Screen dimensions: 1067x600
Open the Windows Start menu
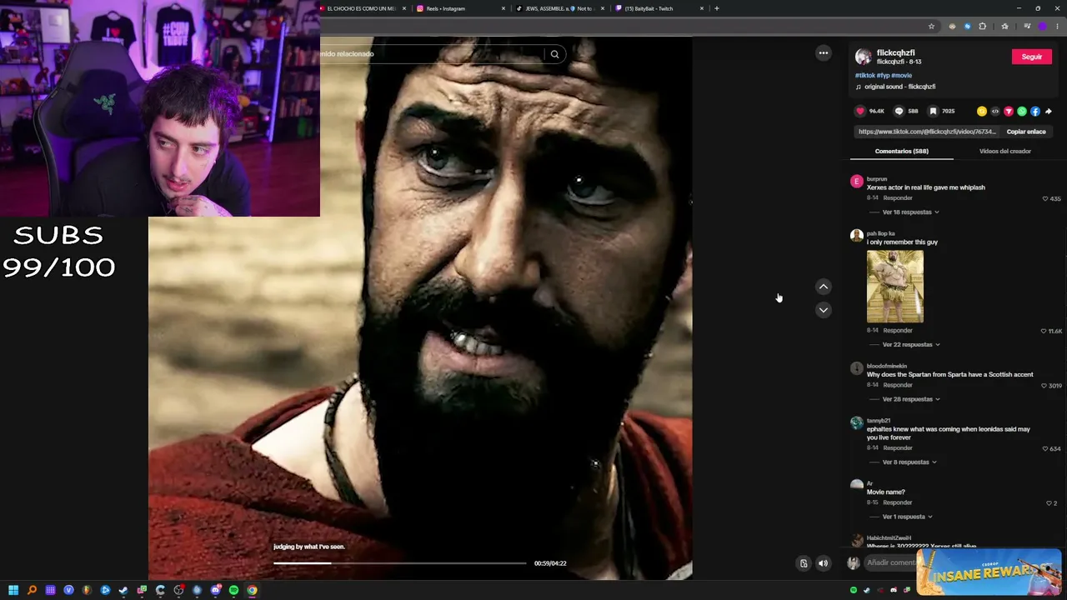pos(13,591)
